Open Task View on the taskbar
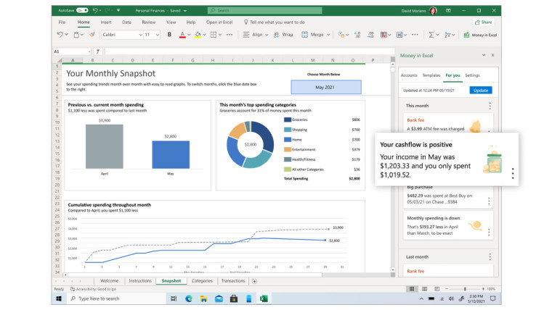Image resolution: width=552 pixels, height=310 pixels. (174, 298)
